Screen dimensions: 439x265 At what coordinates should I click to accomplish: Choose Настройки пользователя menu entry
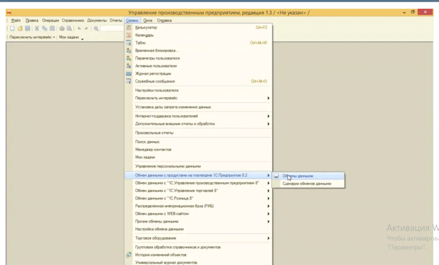click(x=198, y=91)
